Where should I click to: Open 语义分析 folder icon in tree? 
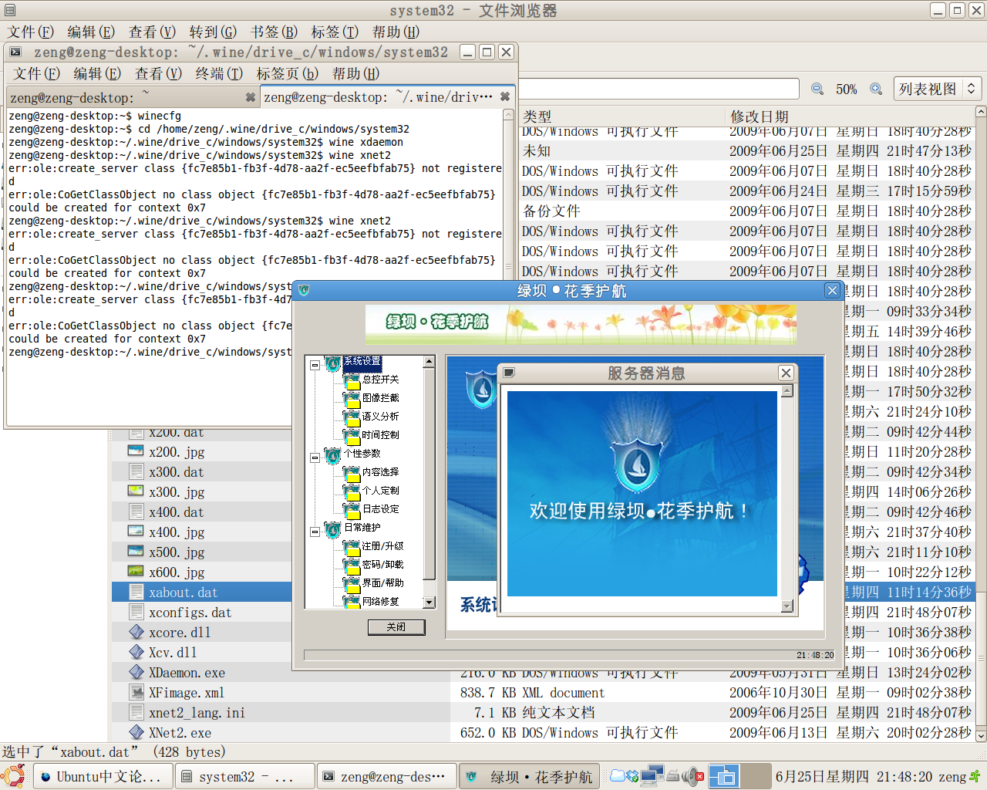click(x=352, y=417)
